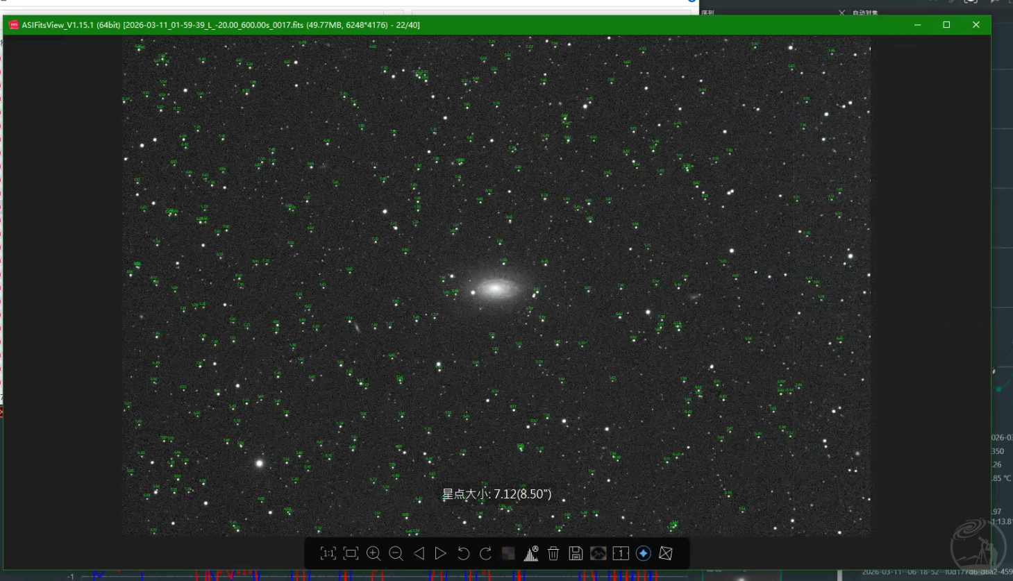Select the single-frame '1' view icon

click(x=621, y=553)
